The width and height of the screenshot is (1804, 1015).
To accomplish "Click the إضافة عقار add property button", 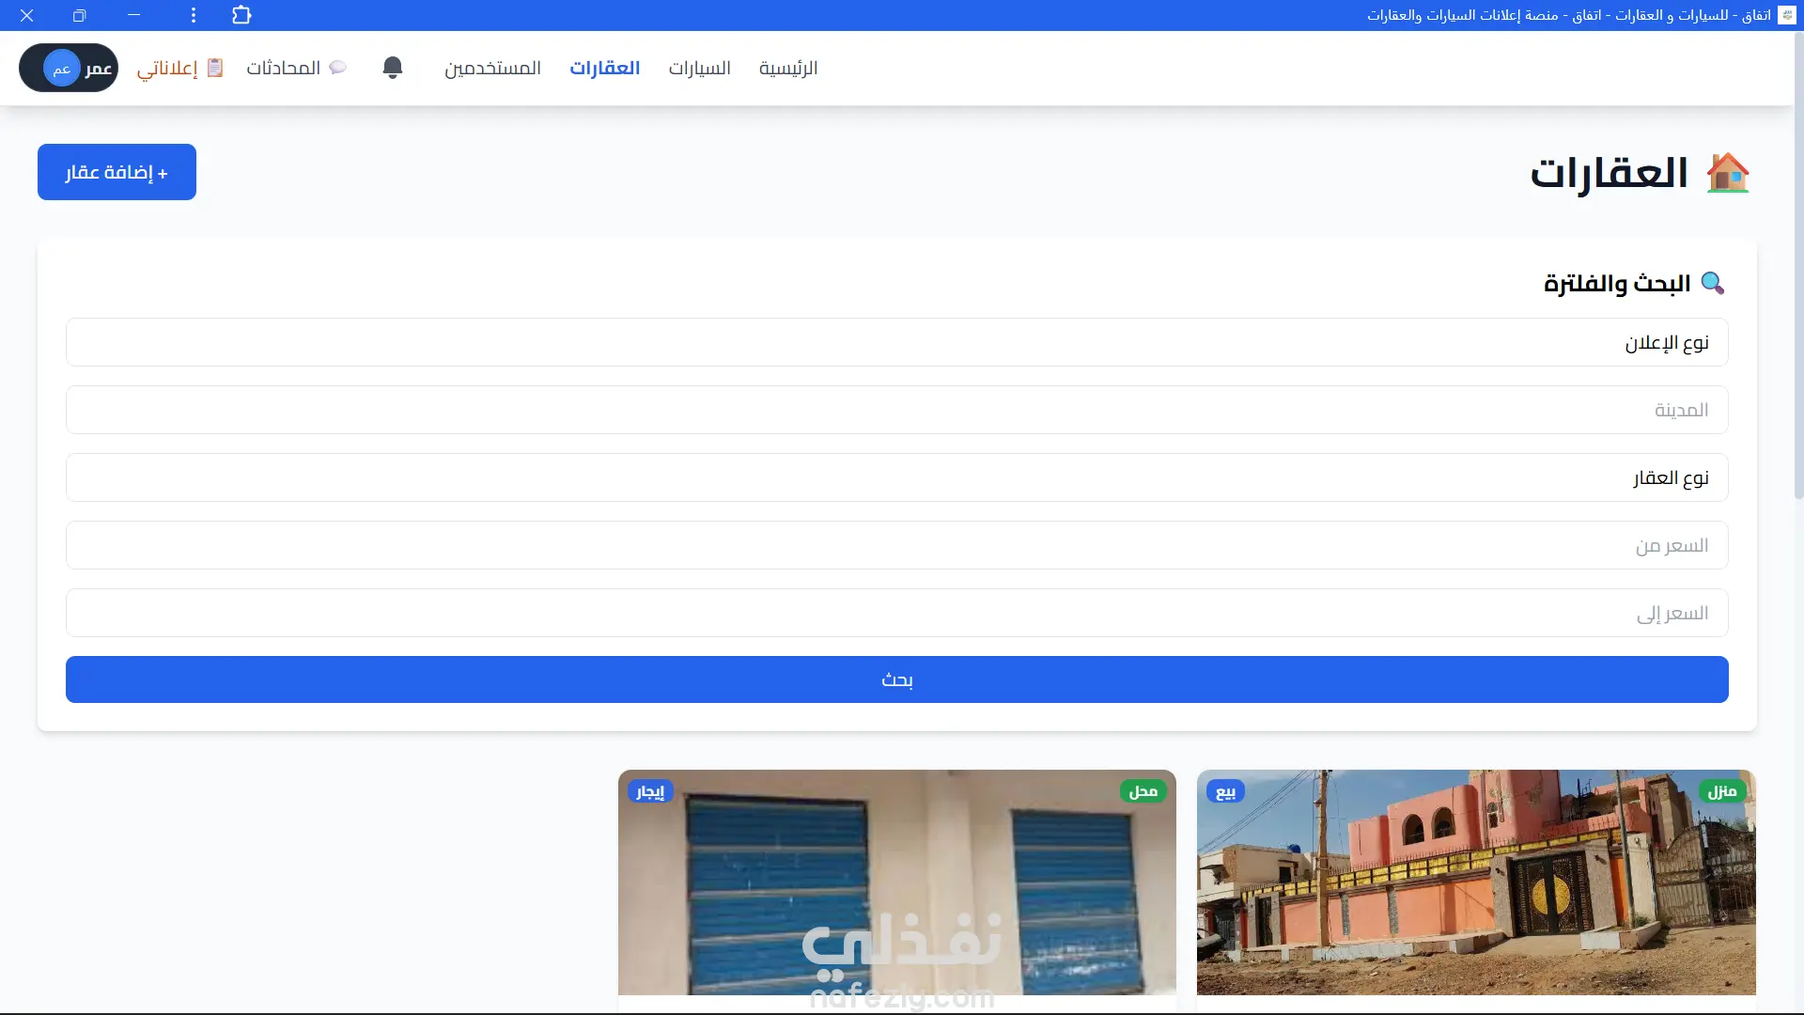I will pyautogui.click(x=117, y=172).
